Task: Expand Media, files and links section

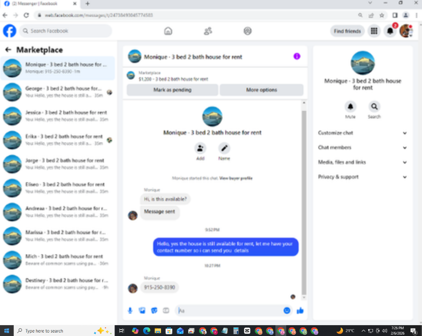Action: 362,162
